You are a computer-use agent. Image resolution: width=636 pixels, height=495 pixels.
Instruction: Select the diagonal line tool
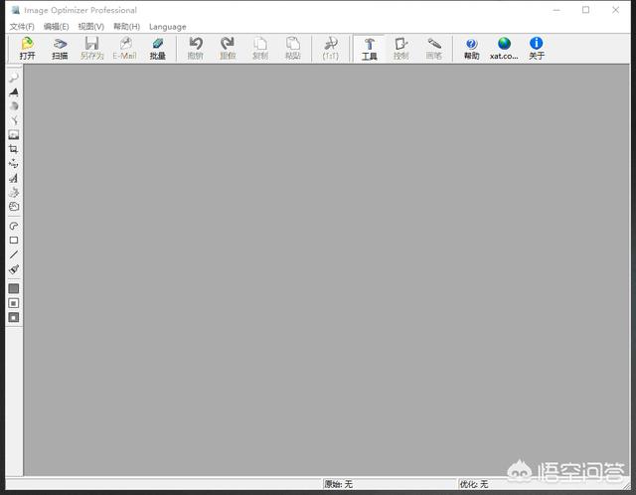14,254
